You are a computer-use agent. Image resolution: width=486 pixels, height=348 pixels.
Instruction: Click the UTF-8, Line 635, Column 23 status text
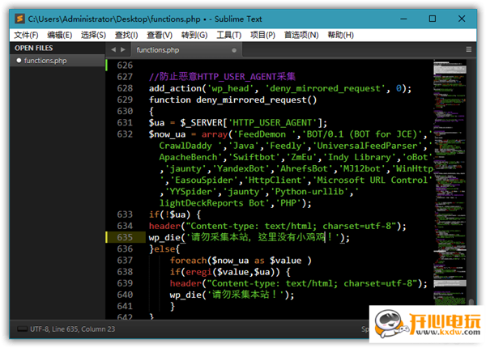[73, 329]
